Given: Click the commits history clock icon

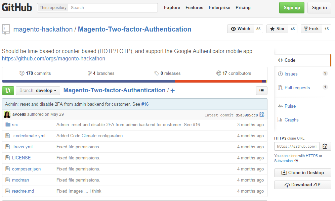Looking at the screenshot, I should click(22, 73).
